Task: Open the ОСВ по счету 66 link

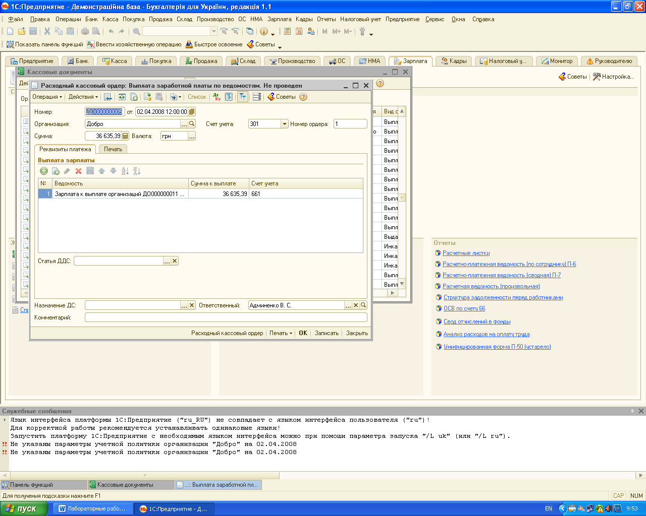Action: 464,308
